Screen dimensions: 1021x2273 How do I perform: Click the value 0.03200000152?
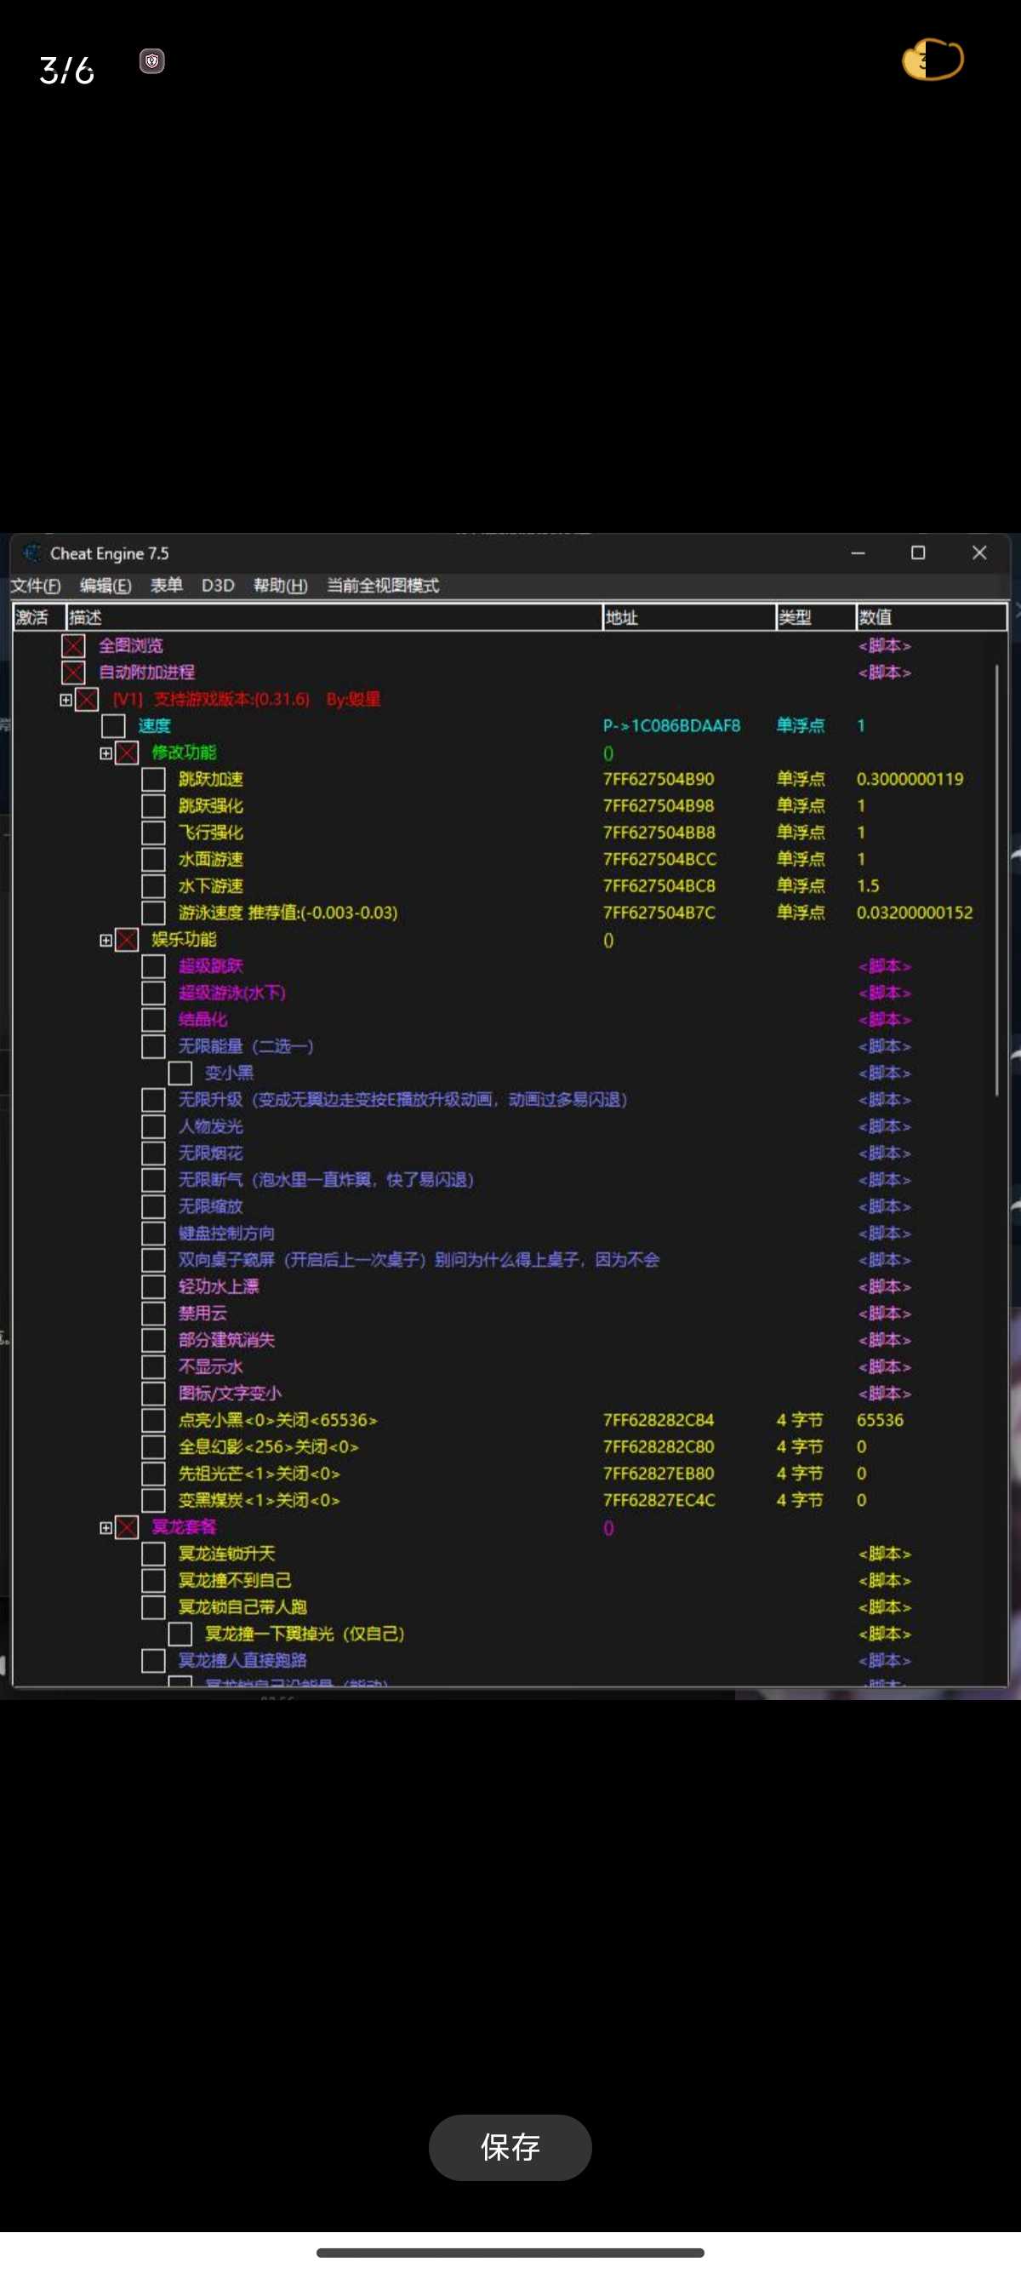915,913
